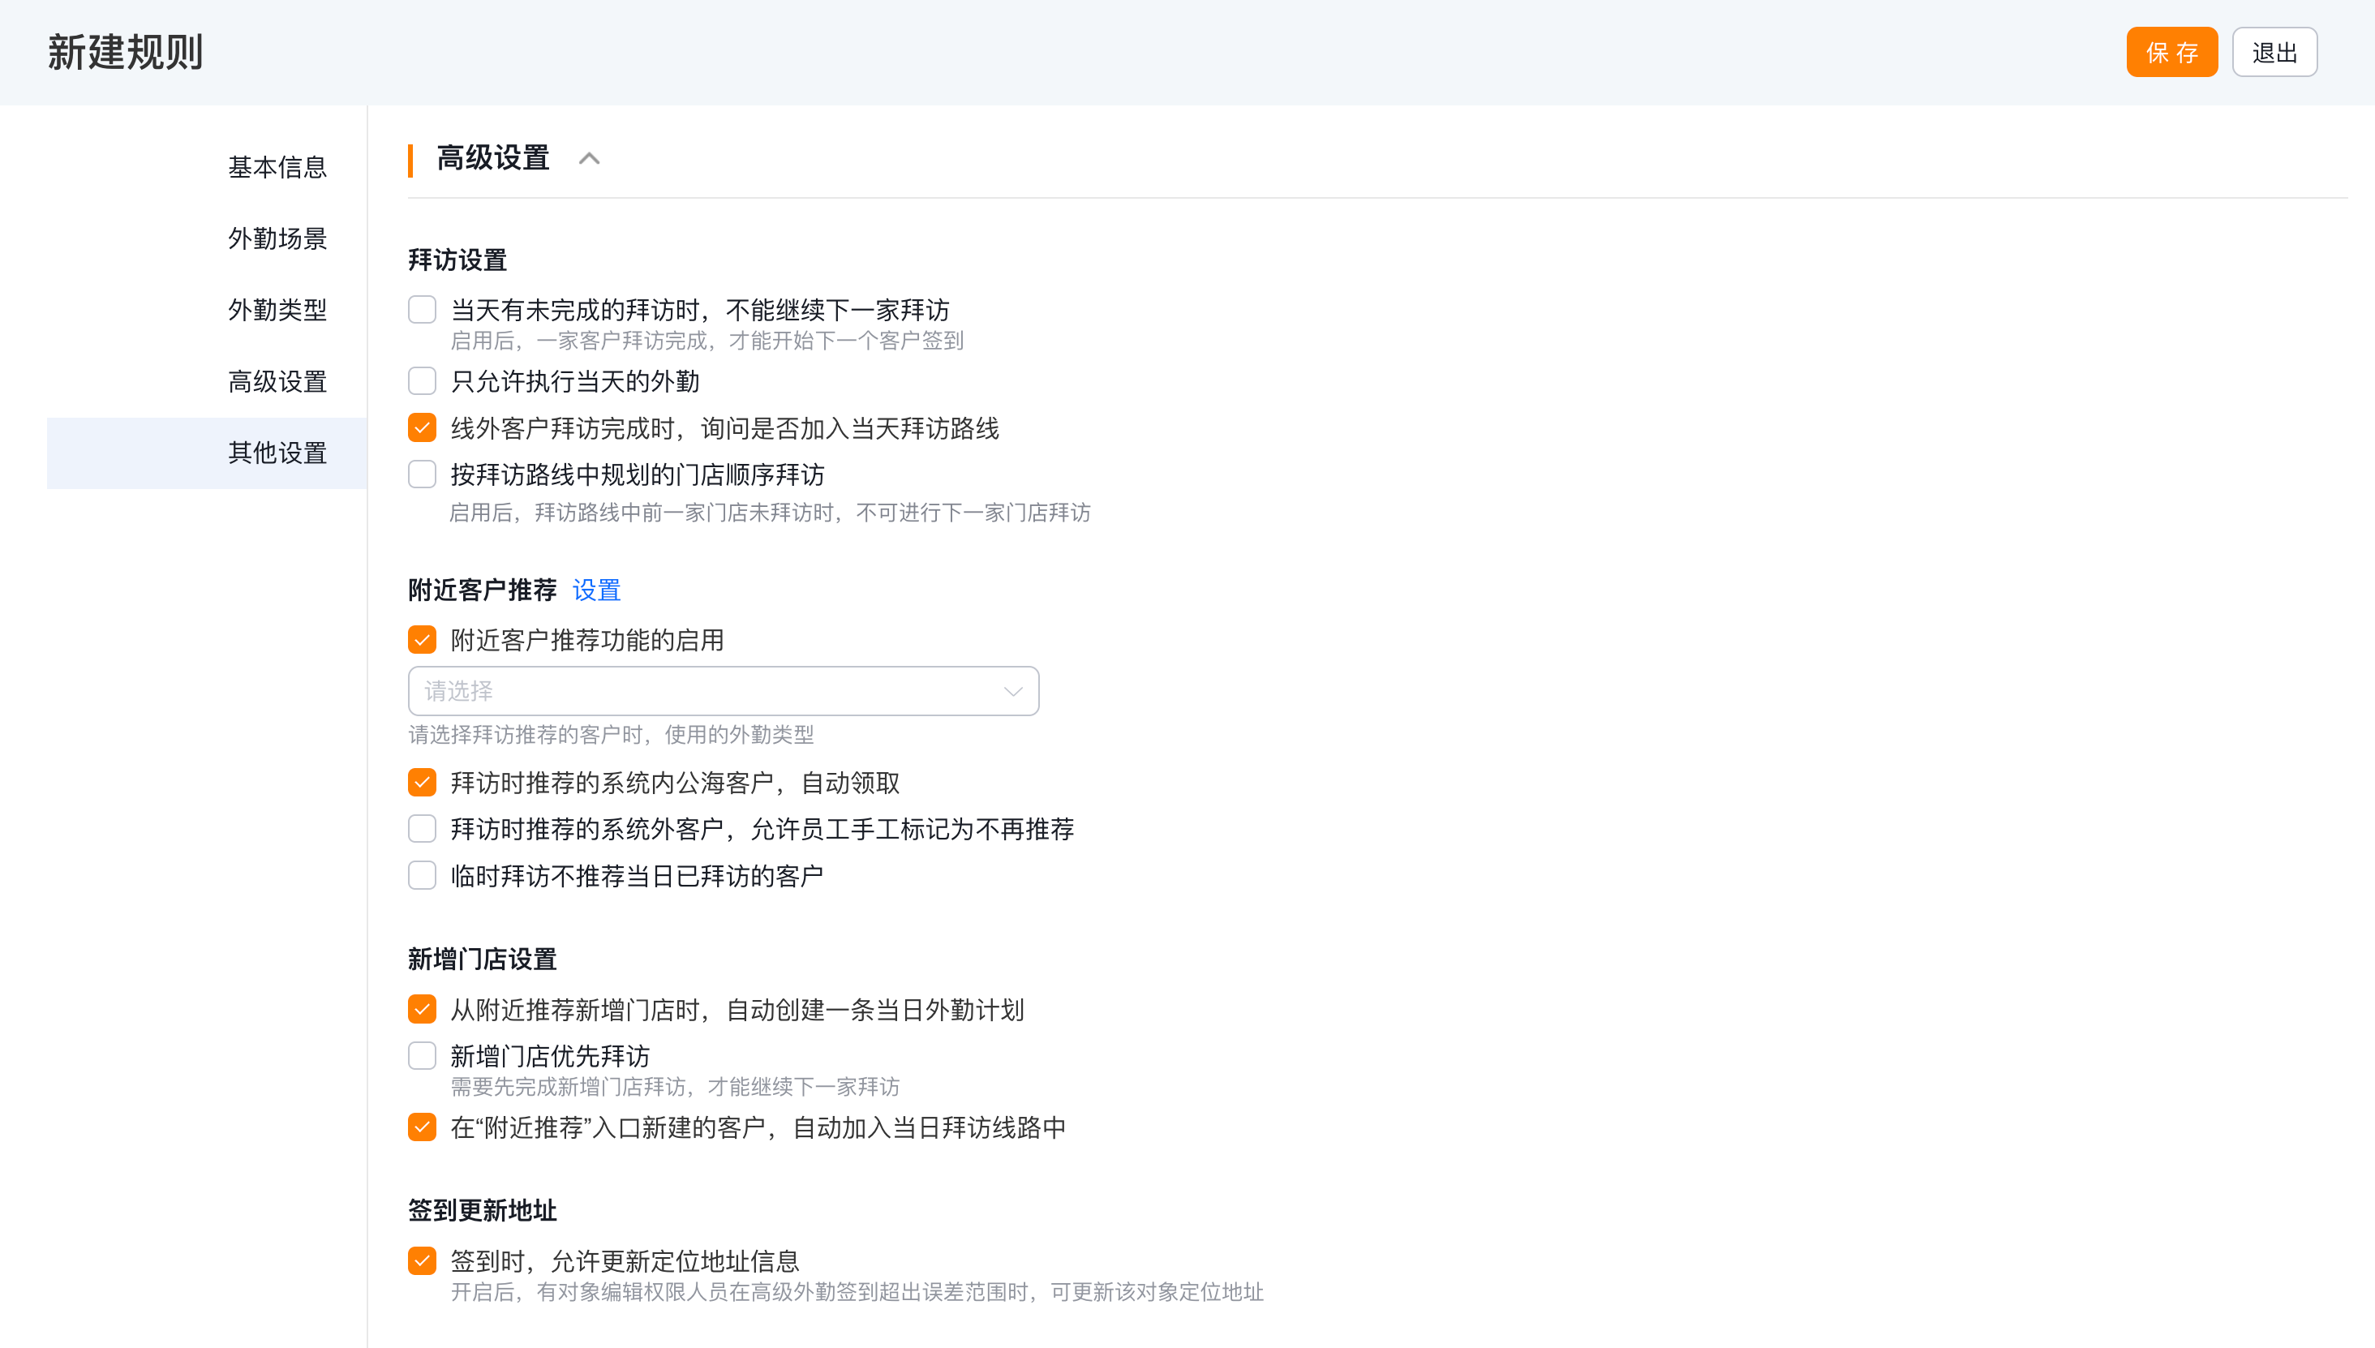
Task: Uncheck 签到时，允许更新定位地址信息
Action: click(423, 1260)
